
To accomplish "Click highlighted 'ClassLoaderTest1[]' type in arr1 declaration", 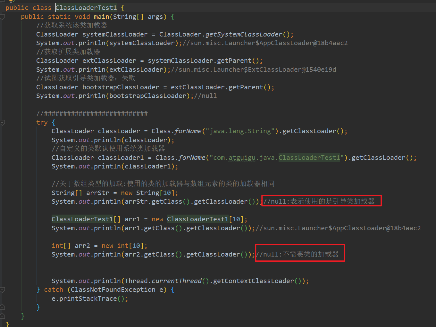I will point(86,219).
